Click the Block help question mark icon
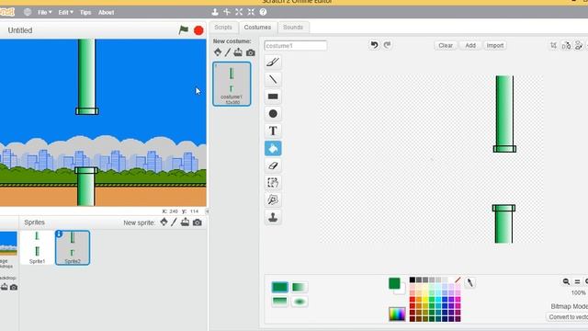 [x=263, y=12]
